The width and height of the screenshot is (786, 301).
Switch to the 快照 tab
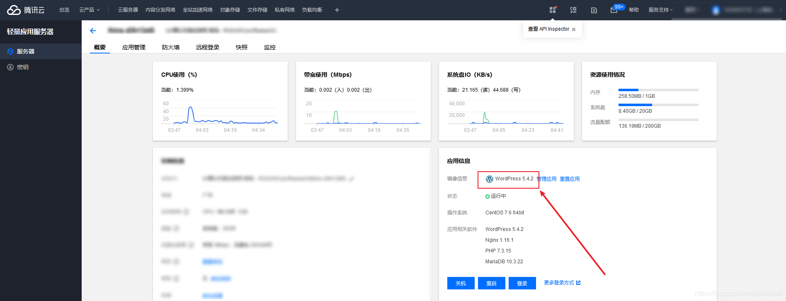click(x=242, y=47)
